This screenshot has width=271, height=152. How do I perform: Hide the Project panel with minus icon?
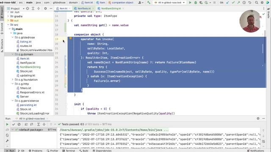pos(51,8)
